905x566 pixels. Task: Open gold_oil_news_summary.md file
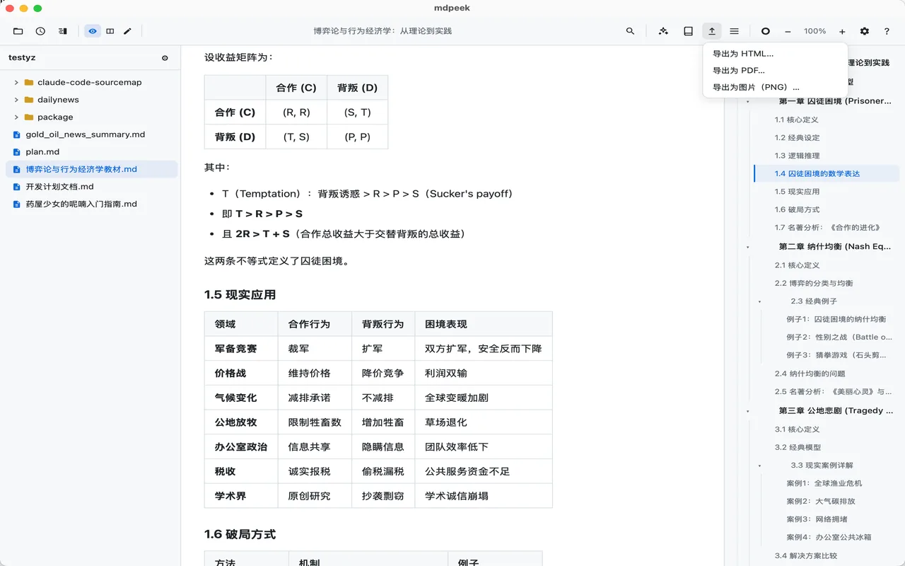click(92, 134)
